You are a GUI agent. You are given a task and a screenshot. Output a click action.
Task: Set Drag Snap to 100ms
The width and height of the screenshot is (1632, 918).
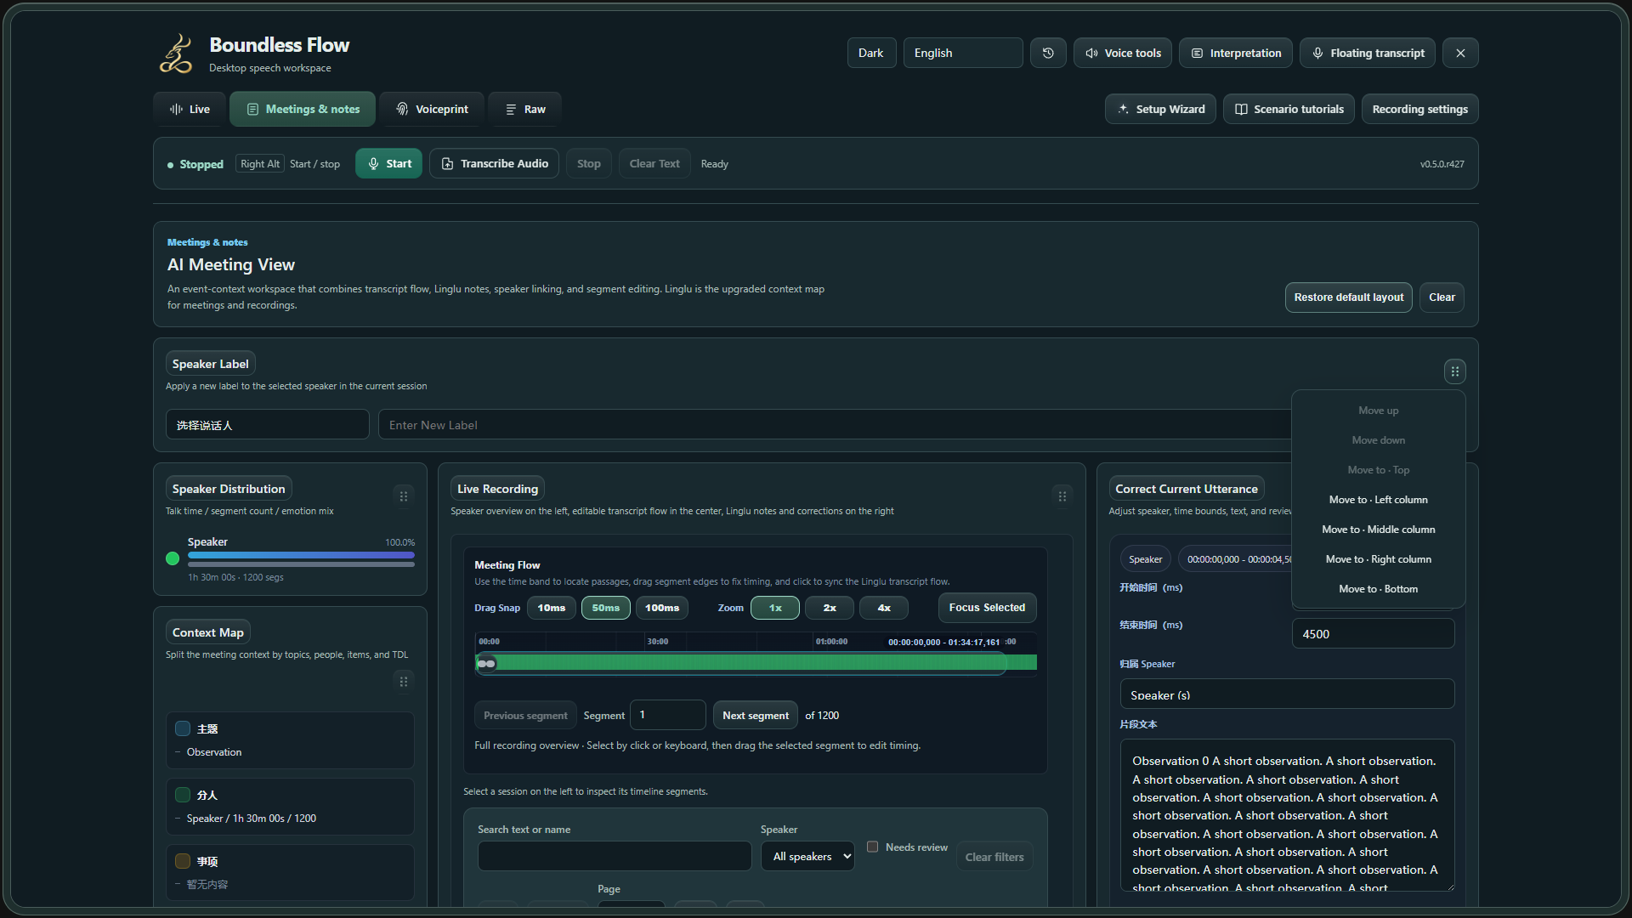click(662, 608)
